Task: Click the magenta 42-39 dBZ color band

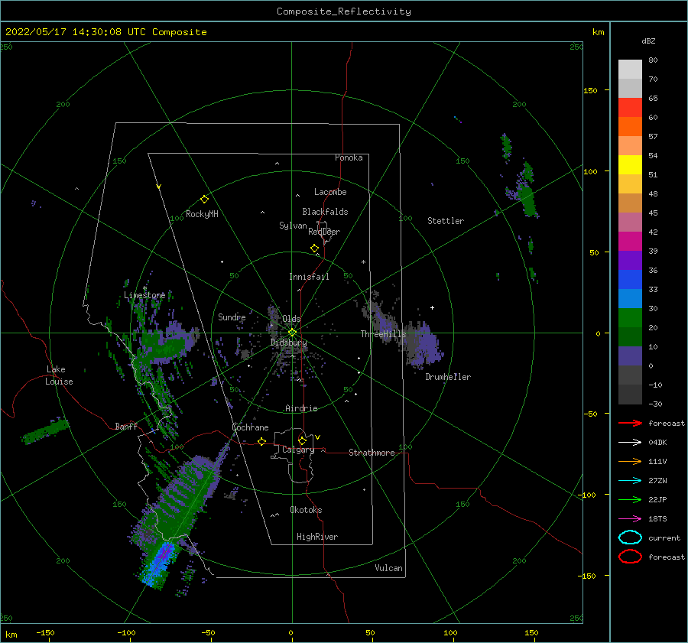Action: (x=630, y=242)
